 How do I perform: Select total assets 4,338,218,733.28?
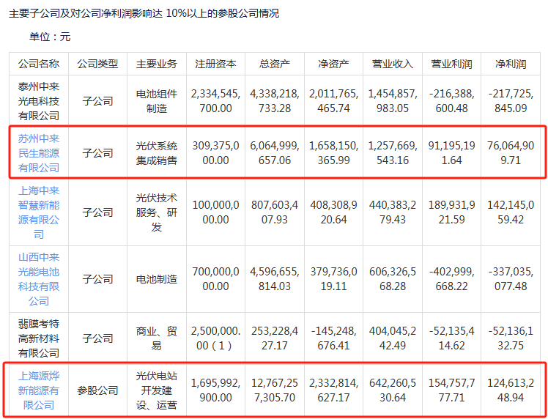pyautogui.click(x=275, y=101)
